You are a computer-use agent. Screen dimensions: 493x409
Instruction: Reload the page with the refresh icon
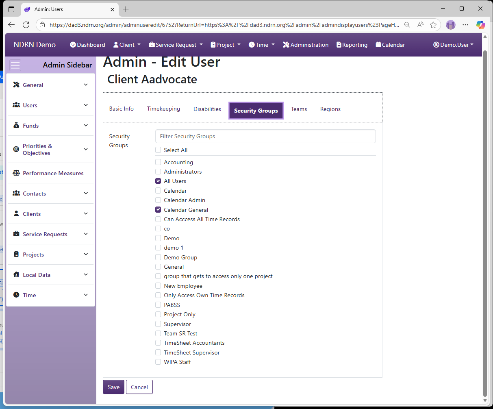pos(26,25)
